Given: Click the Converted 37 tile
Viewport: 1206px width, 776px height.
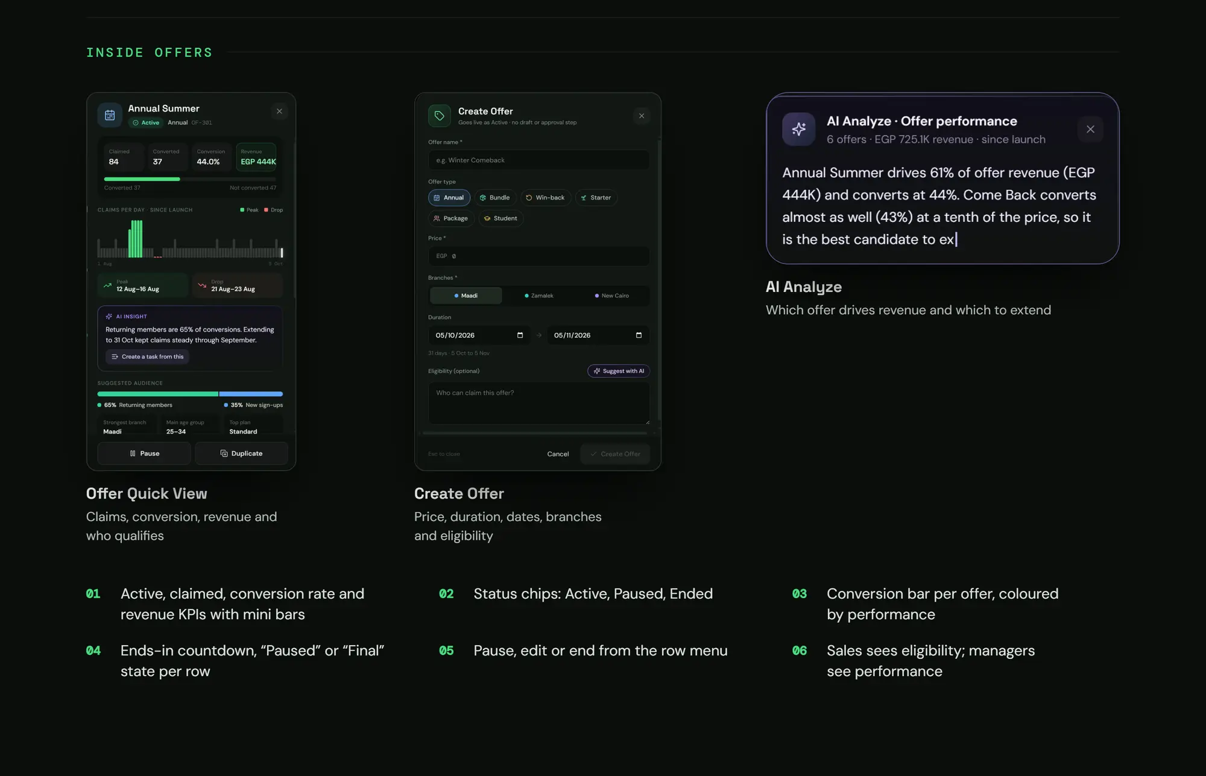Looking at the screenshot, I should tap(168, 157).
